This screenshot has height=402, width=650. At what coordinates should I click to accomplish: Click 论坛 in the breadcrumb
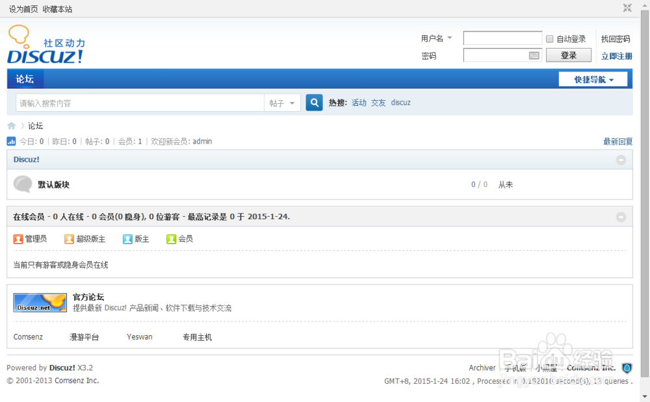[35, 126]
